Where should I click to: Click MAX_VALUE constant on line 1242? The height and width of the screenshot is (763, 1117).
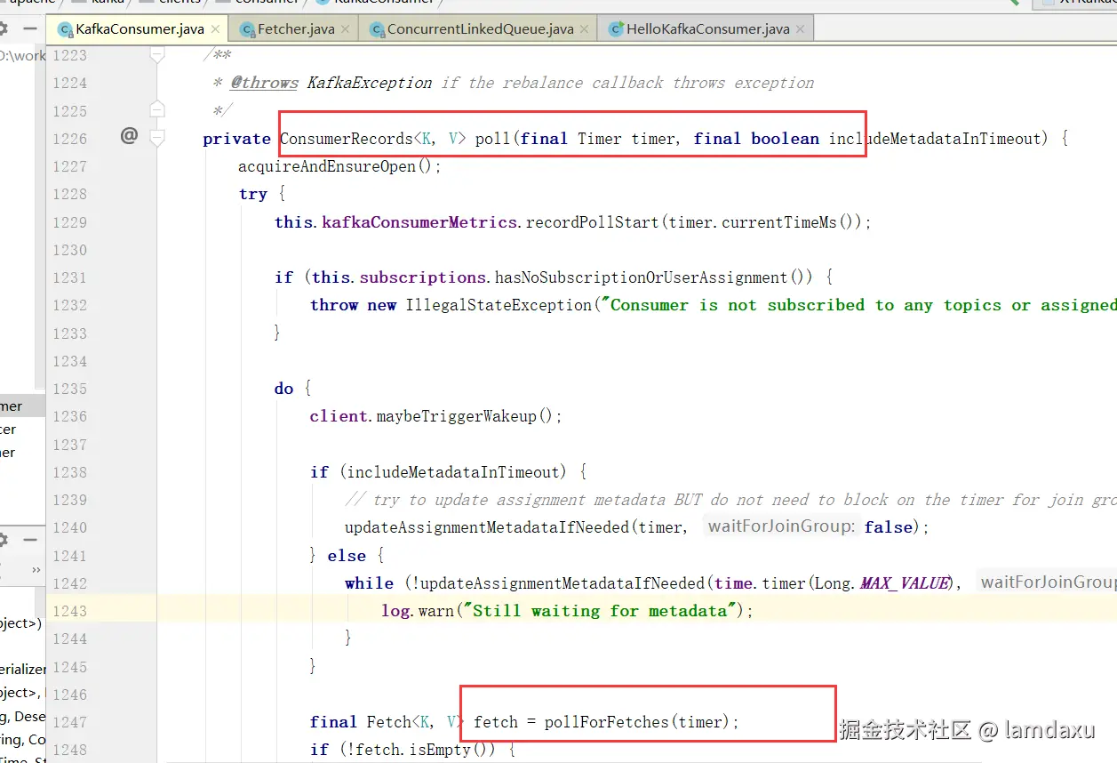tap(905, 583)
